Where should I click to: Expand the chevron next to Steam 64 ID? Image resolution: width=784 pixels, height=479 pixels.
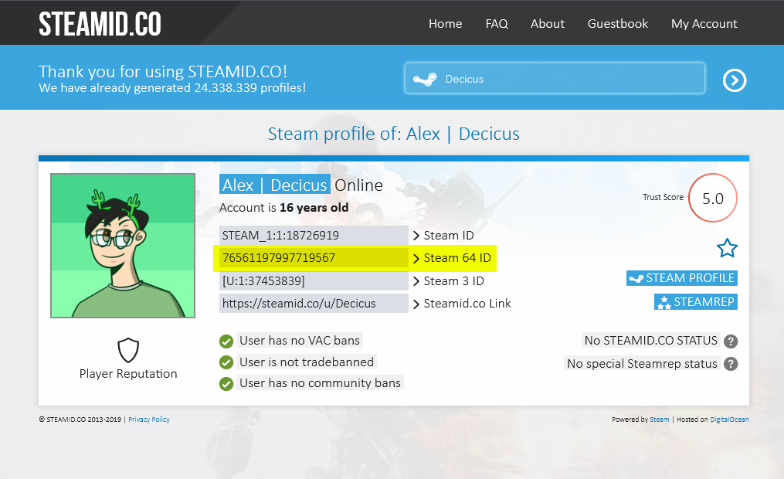(x=418, y=258)
